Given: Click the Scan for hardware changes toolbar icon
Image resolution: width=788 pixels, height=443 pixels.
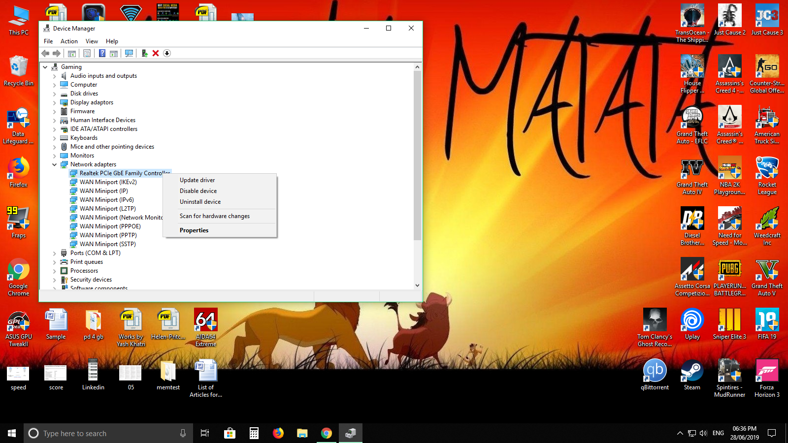Looking at the screenshot, I should pos(129,53).
